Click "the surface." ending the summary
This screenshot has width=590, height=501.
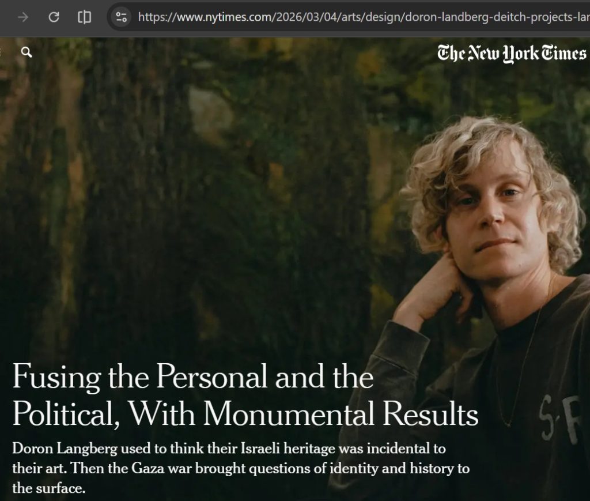click(x=48, y=488)
